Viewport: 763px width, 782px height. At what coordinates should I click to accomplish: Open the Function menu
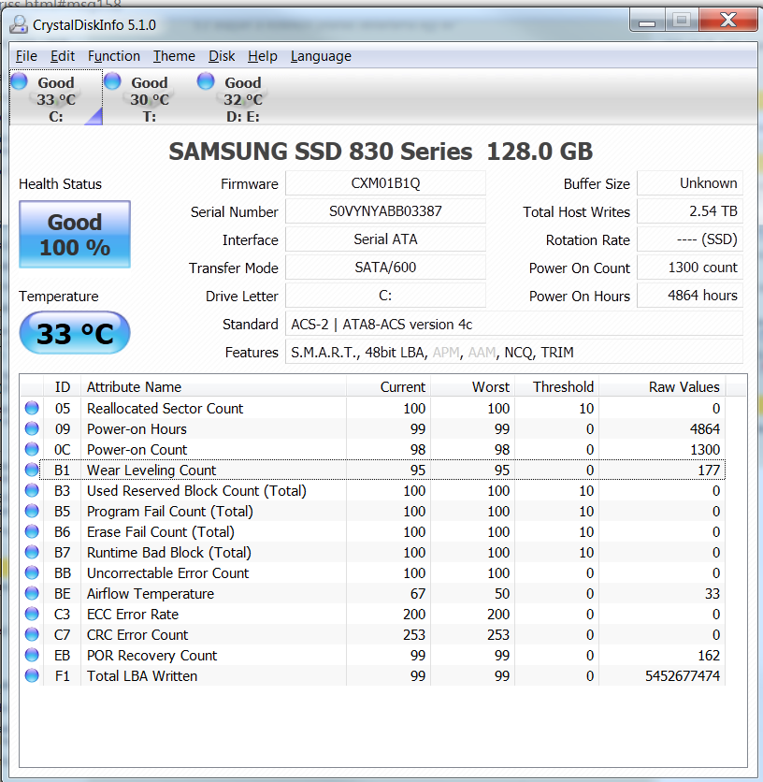[x=114, y=56]
